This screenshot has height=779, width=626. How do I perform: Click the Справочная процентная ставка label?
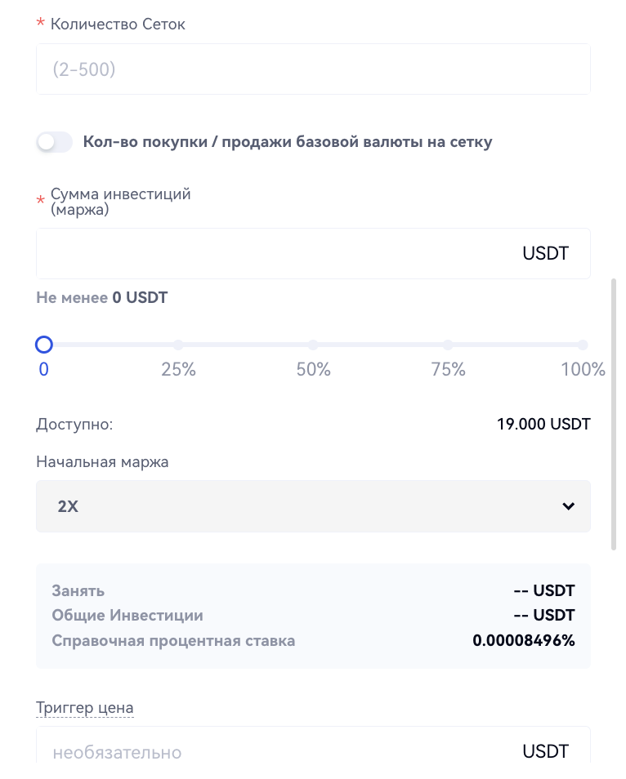173,640
